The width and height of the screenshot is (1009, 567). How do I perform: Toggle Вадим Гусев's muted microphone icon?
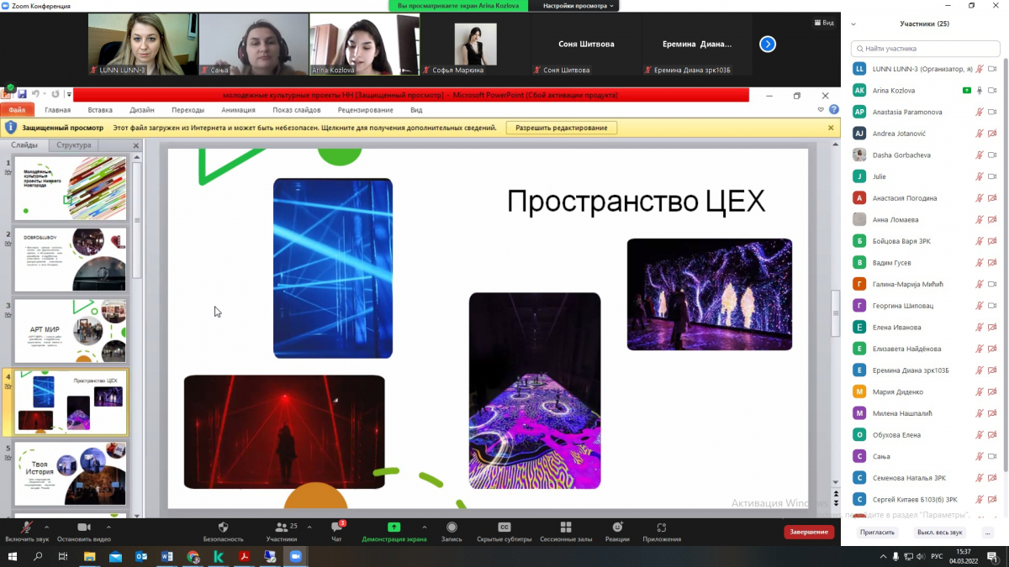980,262
